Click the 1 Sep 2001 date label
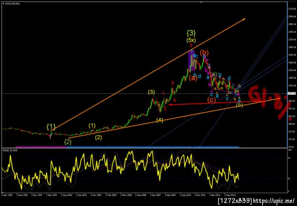This screenshot has width=297, height=206. [82, 195]
